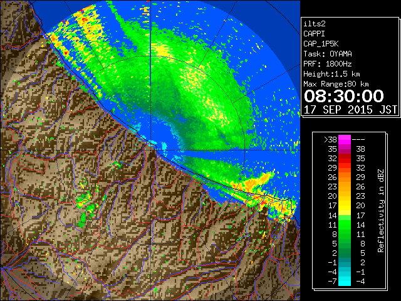Pick the yellow legend band beside "17"
401x301 pixels.
coord(345,206)
